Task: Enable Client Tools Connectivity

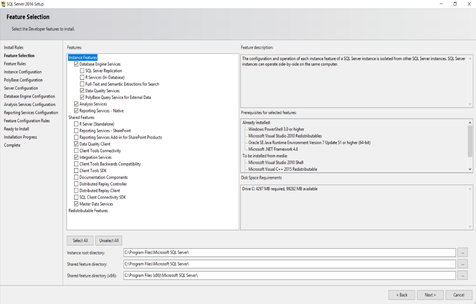Action: pyautogui.click(x=76, y=151)
